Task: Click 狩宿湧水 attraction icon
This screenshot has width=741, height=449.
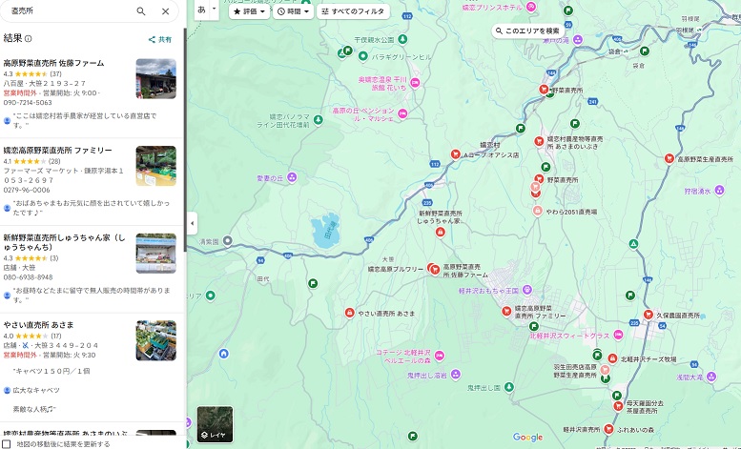Action: pos(719,191)
